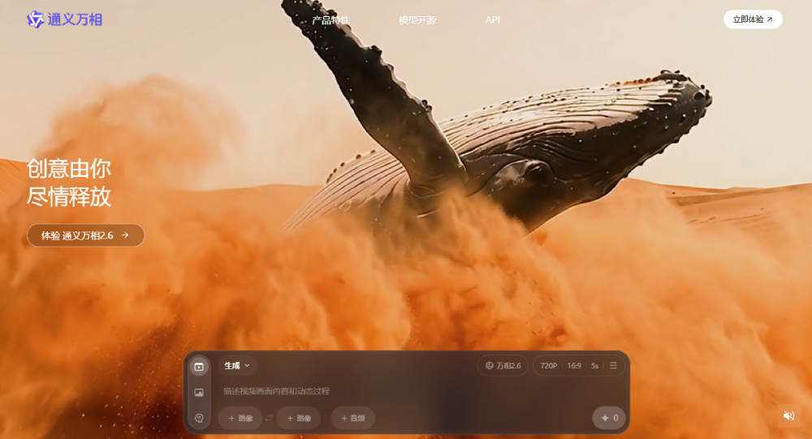This screenshot has height=439, width=812.
Task: Click the 立即体验 button
Action: (x=753, y=19)
